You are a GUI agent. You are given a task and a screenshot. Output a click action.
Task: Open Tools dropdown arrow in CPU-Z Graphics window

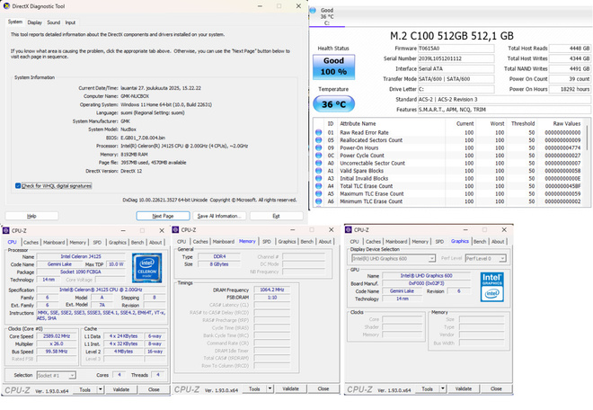coord(442,388)
